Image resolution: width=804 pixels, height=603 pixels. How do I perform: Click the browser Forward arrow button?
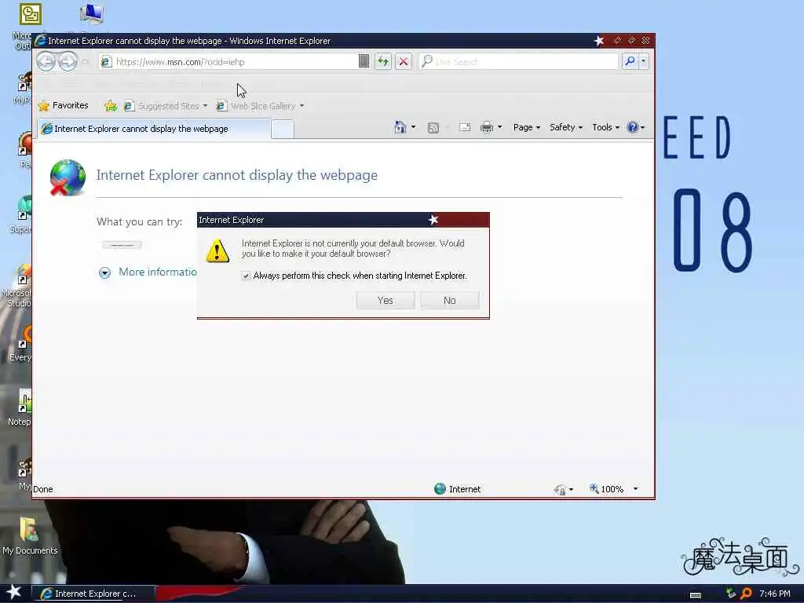click(68, 62)
